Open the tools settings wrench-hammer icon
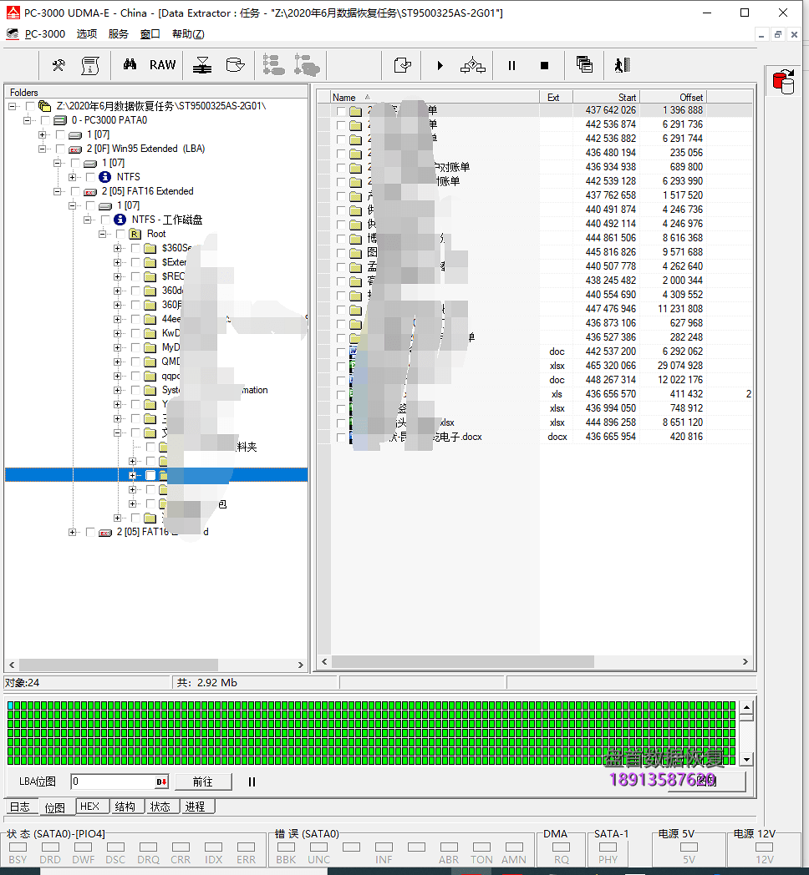The image size is (809, 875). click(x=59, y=66)
